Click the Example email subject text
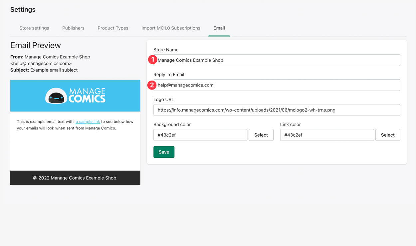The image size is (416, 246). (54, 70)
